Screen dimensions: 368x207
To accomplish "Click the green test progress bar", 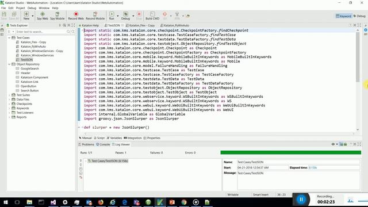I will (x=290, y=152).
